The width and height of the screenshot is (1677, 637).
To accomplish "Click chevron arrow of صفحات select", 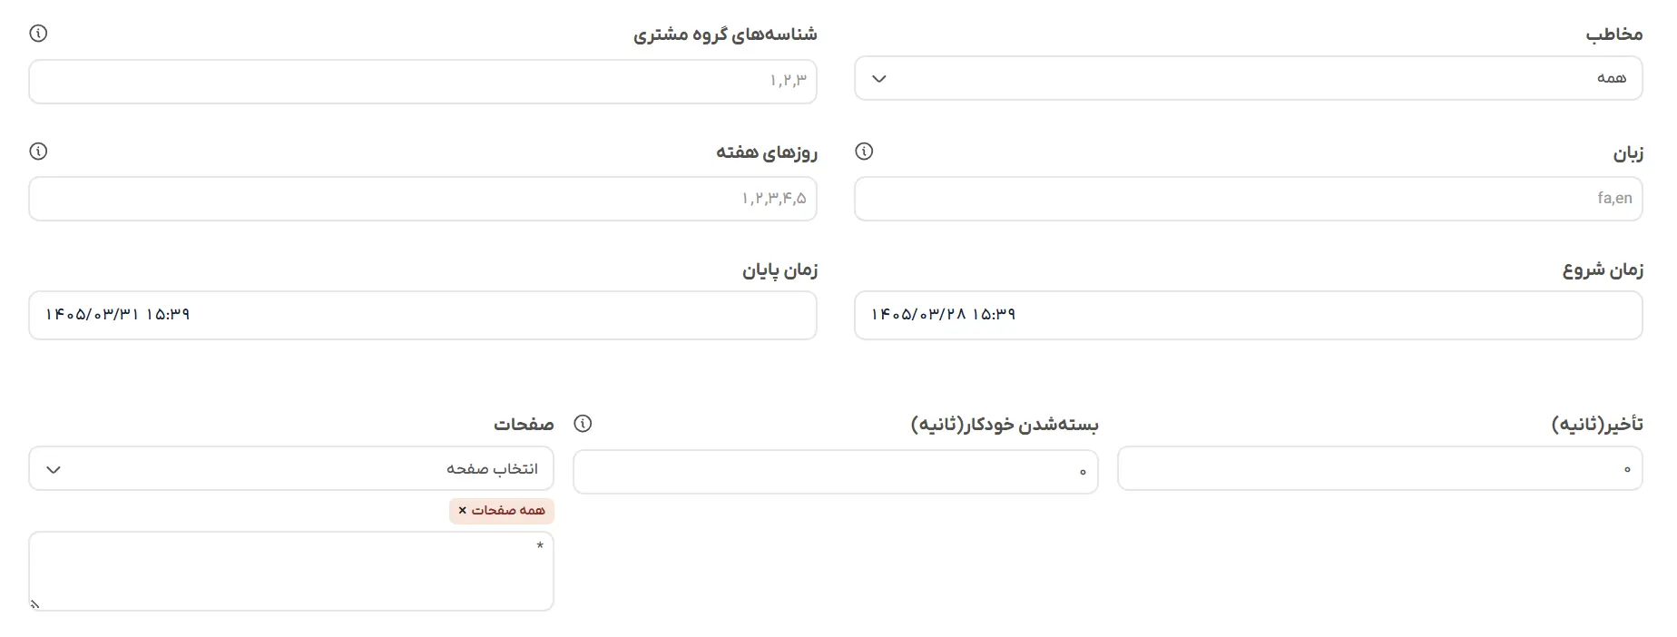I will tap(54, 469).
